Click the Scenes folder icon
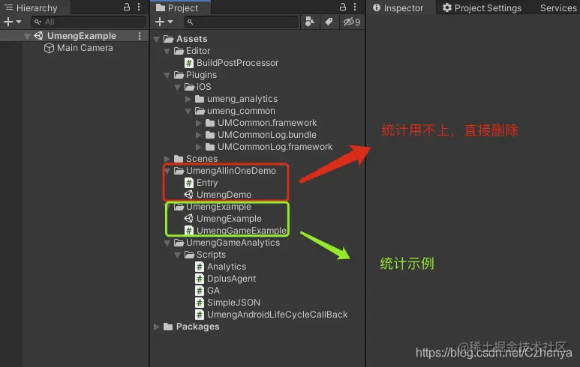The height and width of the screenshot is (367, 580). [x=179, y=159]
